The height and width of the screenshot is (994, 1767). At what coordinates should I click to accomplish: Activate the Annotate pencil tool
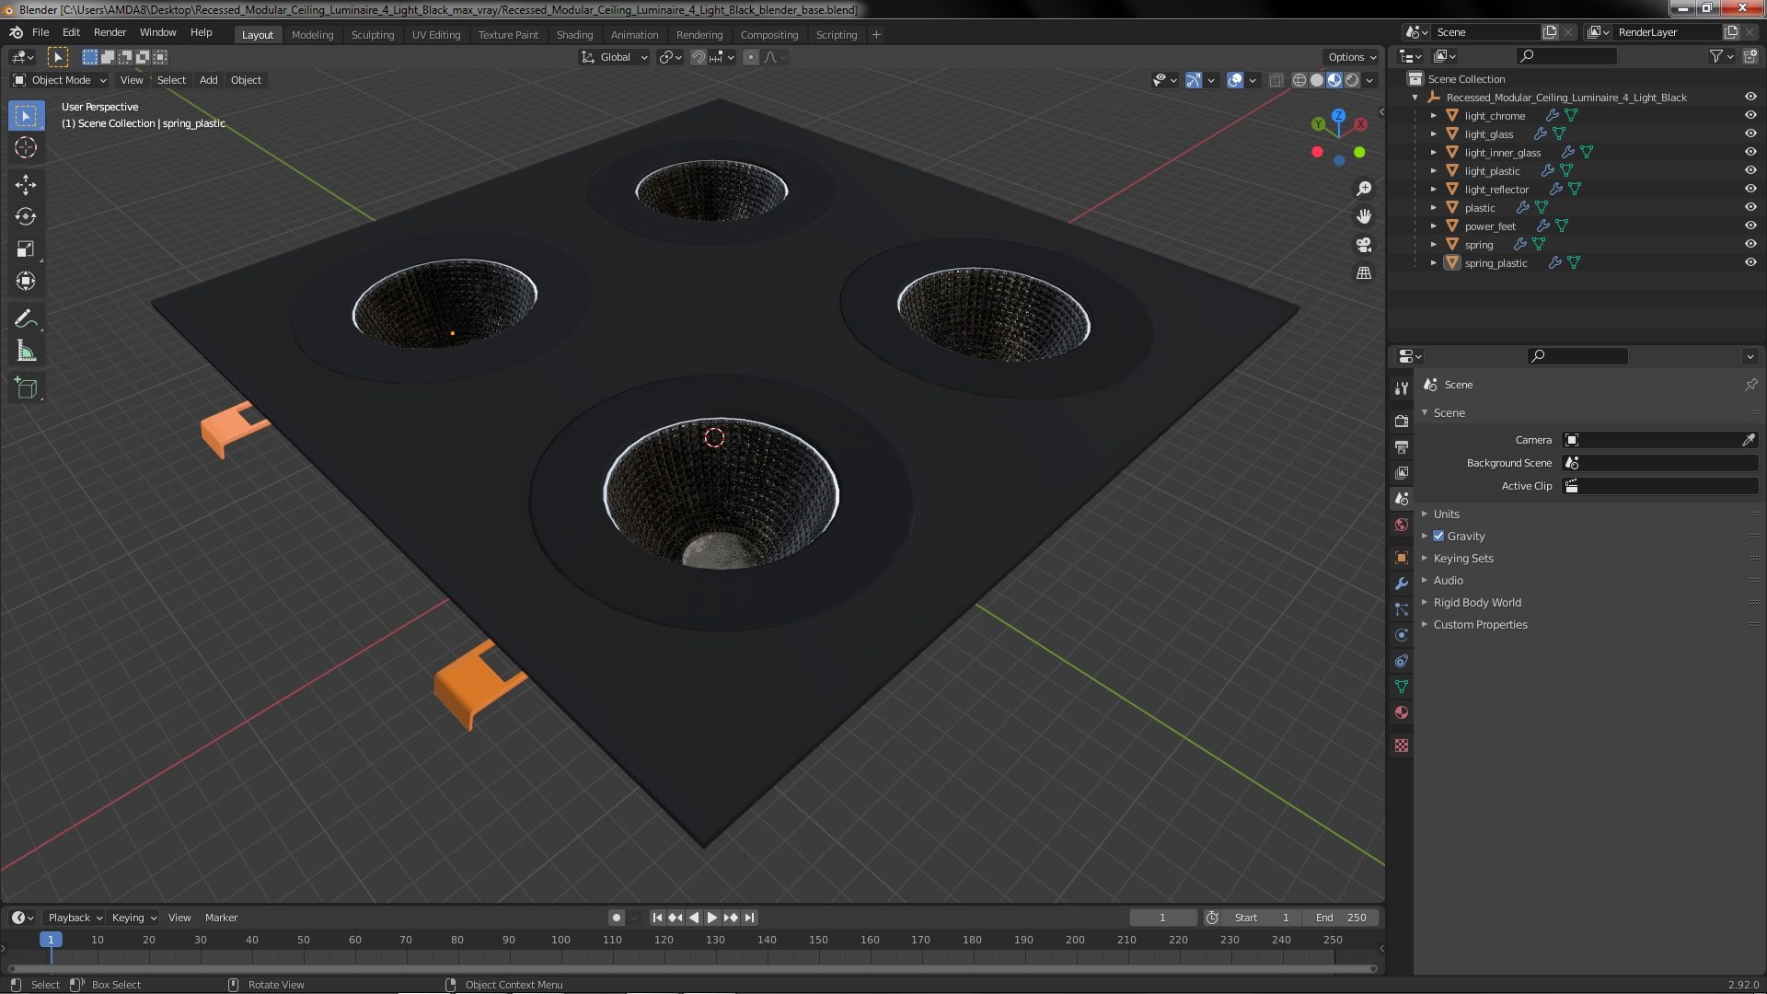click(26, 318)
